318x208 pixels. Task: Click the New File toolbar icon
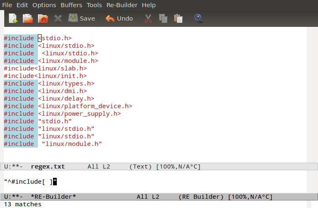(x=13, y=18)
